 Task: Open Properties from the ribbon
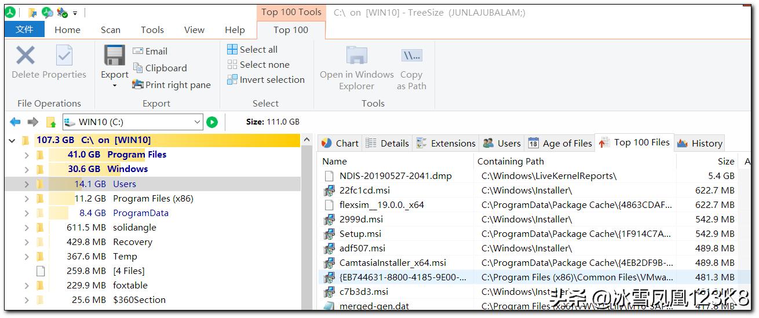click(x=64, y=57)
